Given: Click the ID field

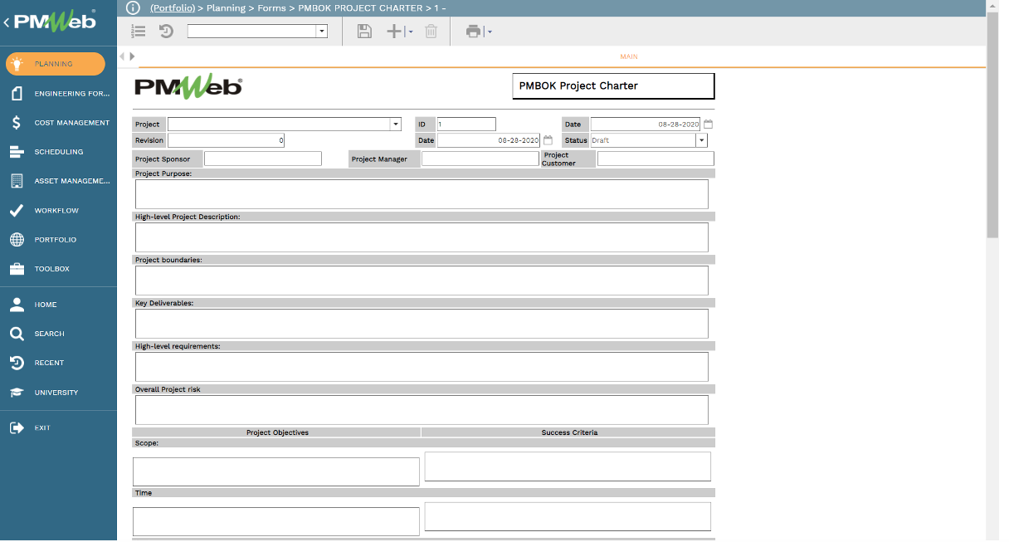Looking at the screenshot, I should (466, 125).
